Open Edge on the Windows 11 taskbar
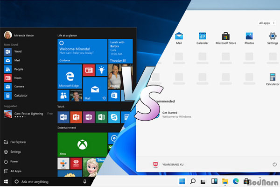Image resolution: width=280 pixels, height=187 pixels. pos(236,181)
